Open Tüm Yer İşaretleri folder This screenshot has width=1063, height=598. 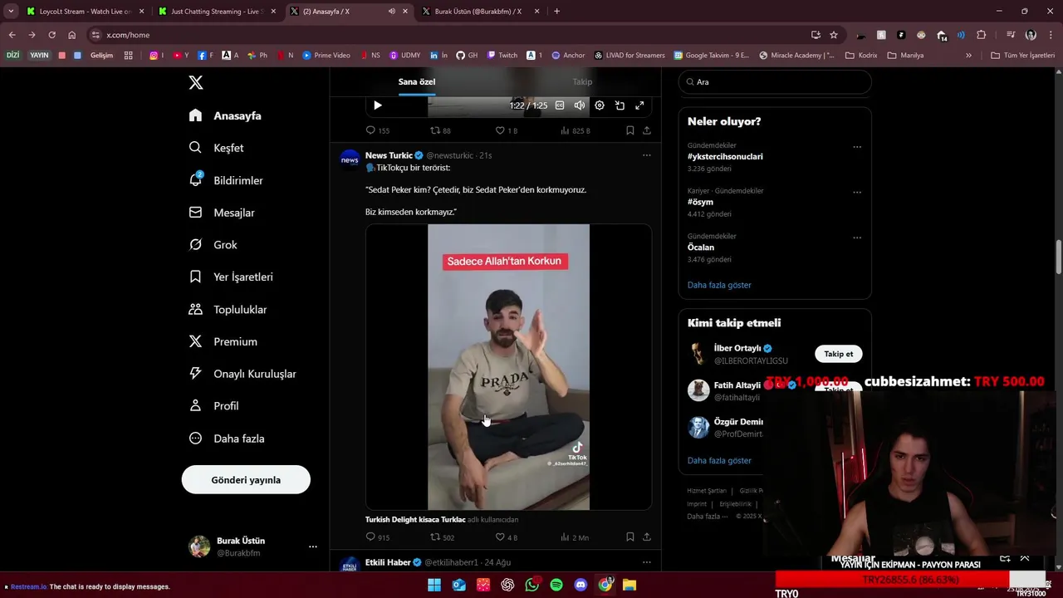[x=1023, y=56]
